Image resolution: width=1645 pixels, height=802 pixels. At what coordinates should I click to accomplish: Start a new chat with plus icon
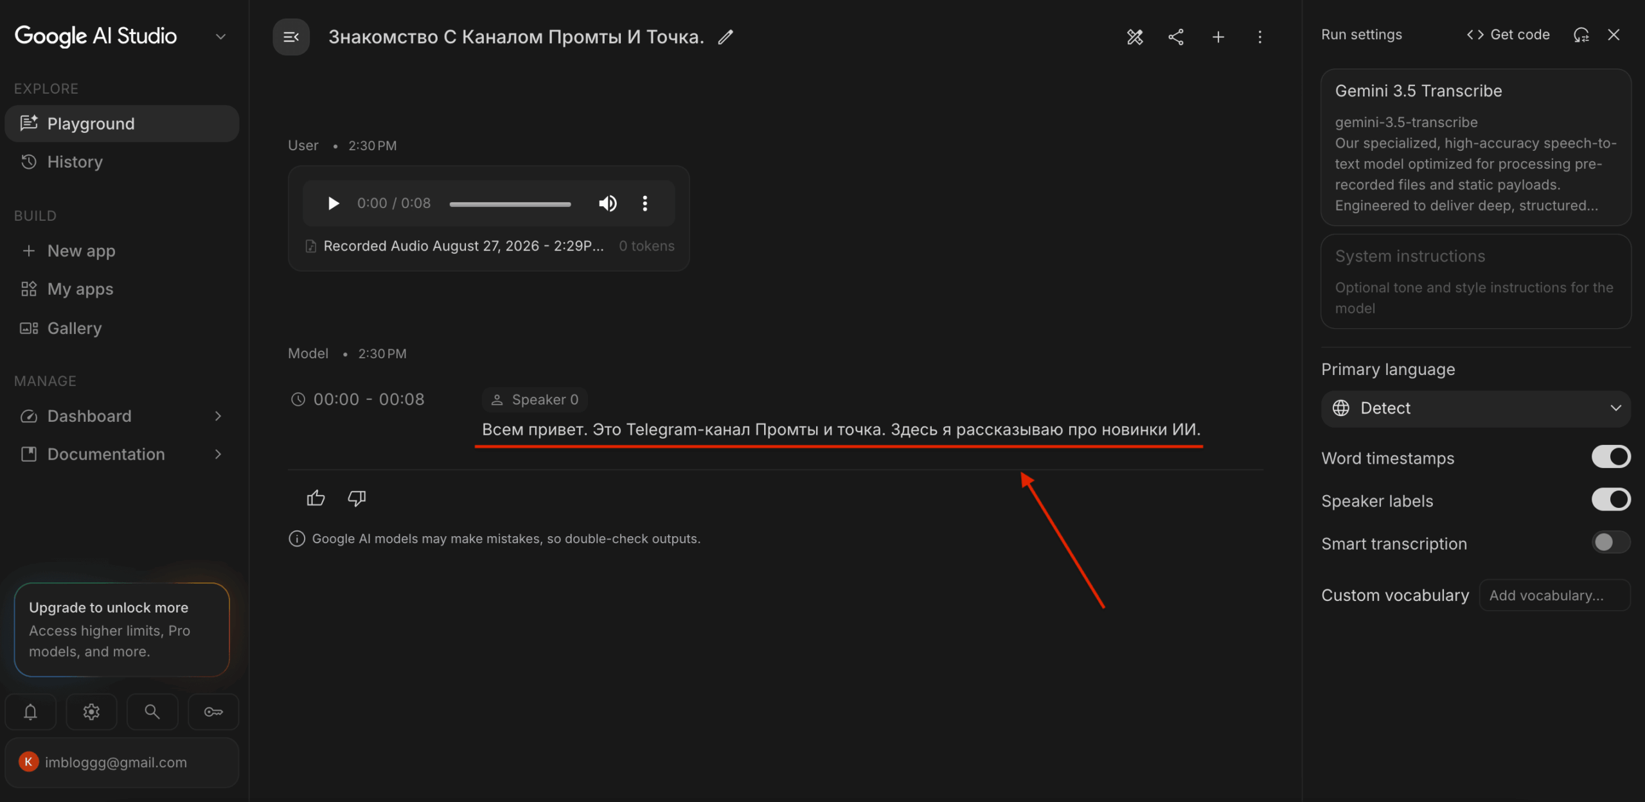[x=1218, y=37]
